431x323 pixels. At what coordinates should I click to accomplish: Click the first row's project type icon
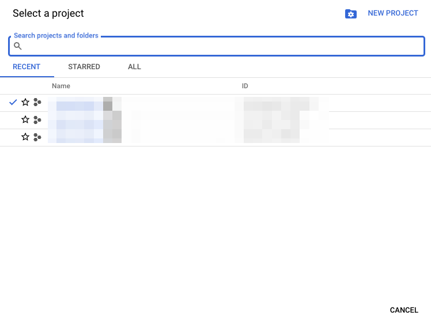[x=37, y=102]
